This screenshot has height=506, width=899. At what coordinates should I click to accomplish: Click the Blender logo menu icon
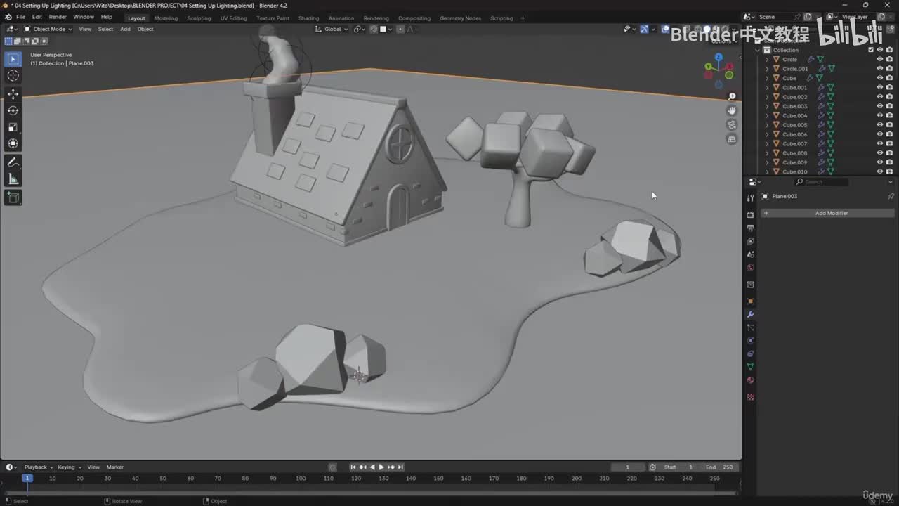pyautogui.click(x=8, y=17)
